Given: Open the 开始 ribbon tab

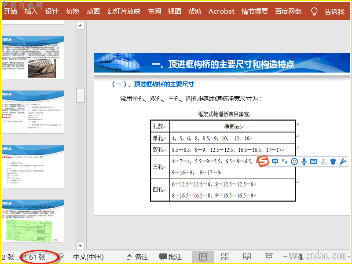Looking at the screenshot, I should point(10,11).
